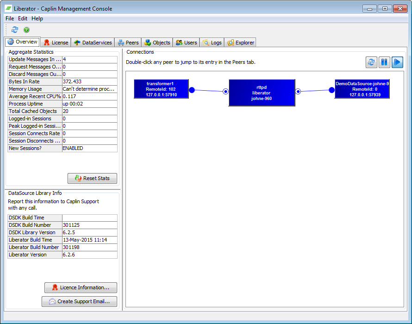The width and height of the screenshot is (412, 324).
Task: Select Bytes In Rate value 372.433
Action: (x=90, y=81)
